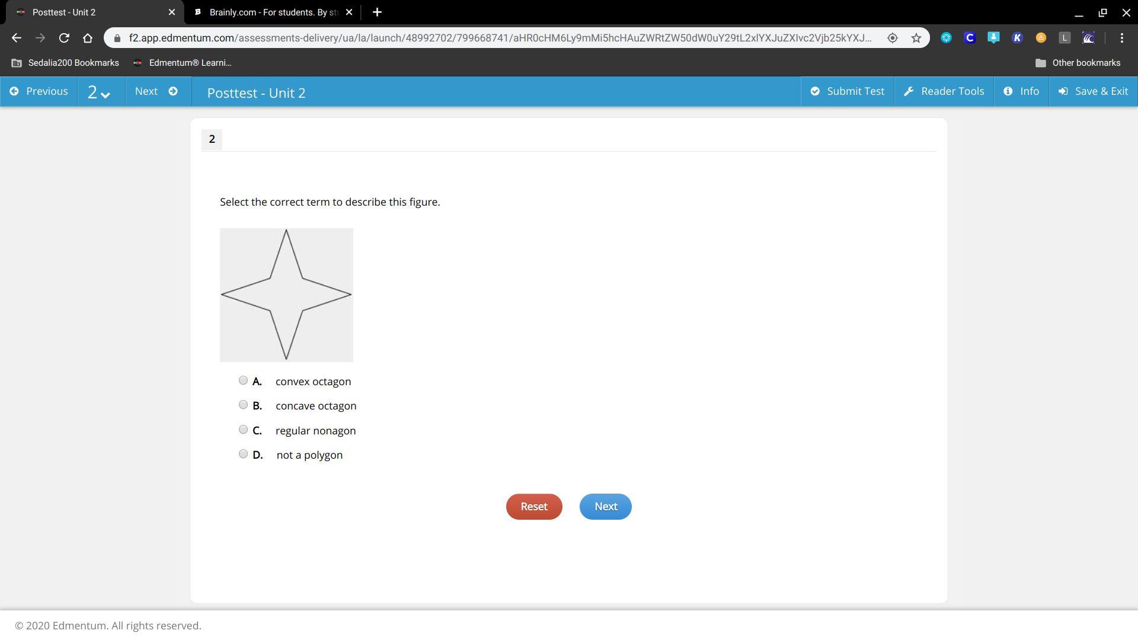Go back using the browser back arrow
The width and height of the screenshot is (1138, 640).
(x=17, y=38)
